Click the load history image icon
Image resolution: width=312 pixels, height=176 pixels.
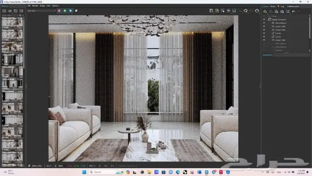16,11
